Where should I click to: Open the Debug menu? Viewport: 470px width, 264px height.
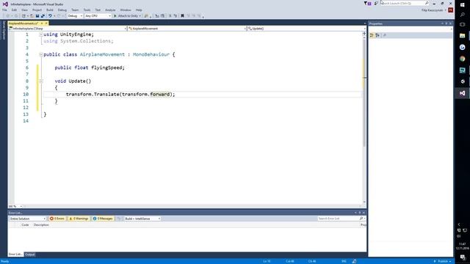pos(62,10)
